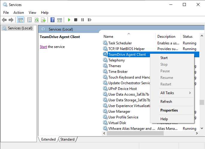This screenshot has width=205, height=149.
Task: Click the gear icon beside Themes
Action: 105,66
